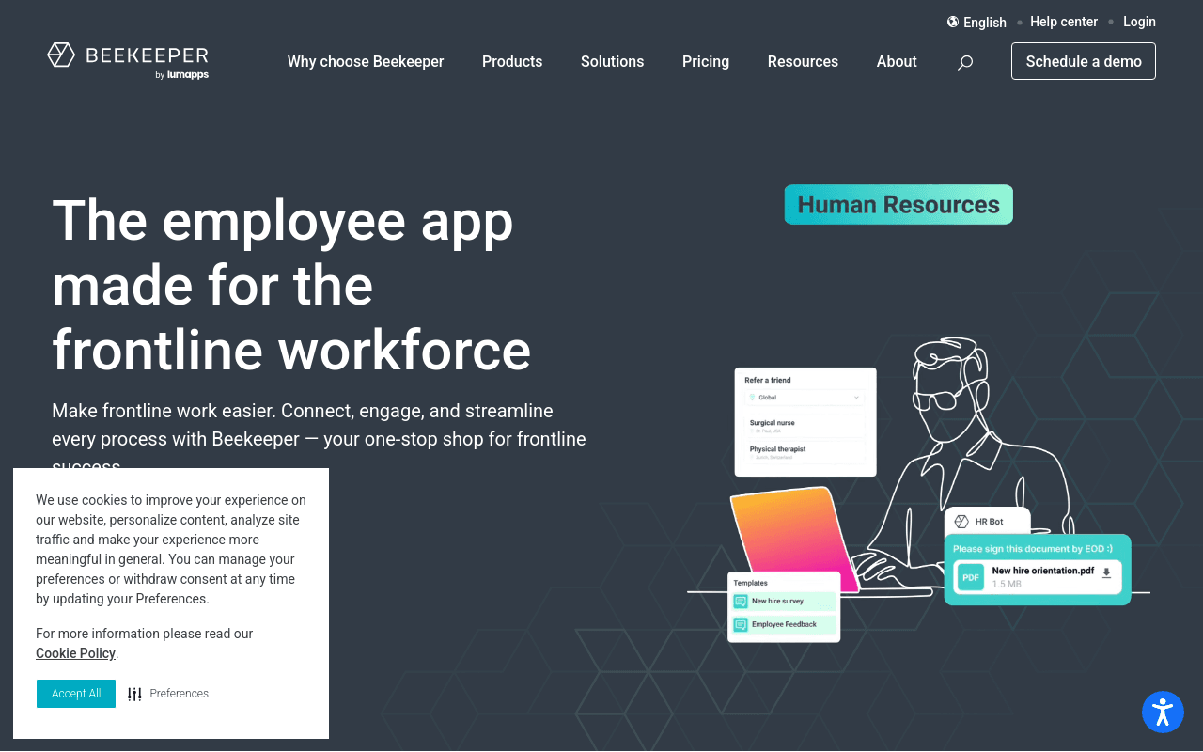Select the Physical therapist job listing
The image size is (1203, 752).
(805, 452)
